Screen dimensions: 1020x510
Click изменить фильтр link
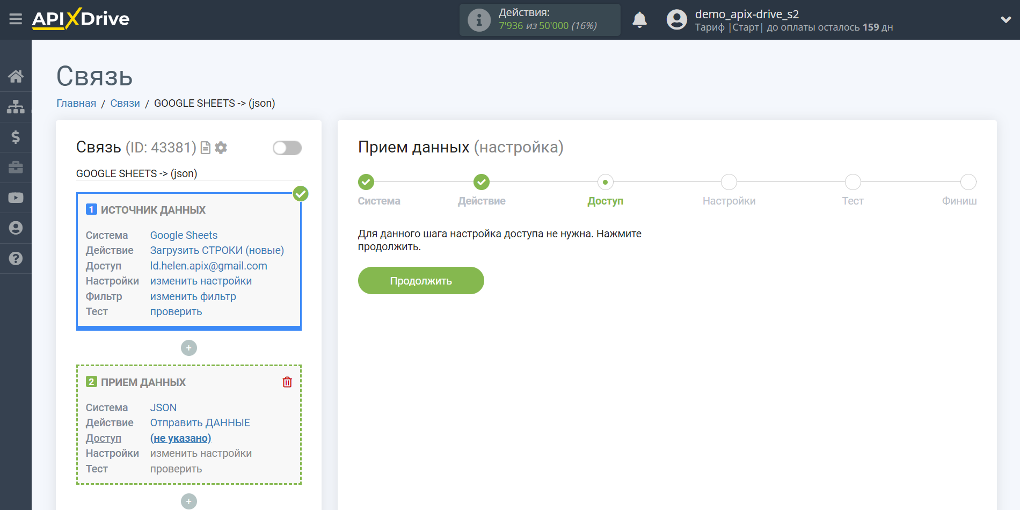tap(193, 296)
